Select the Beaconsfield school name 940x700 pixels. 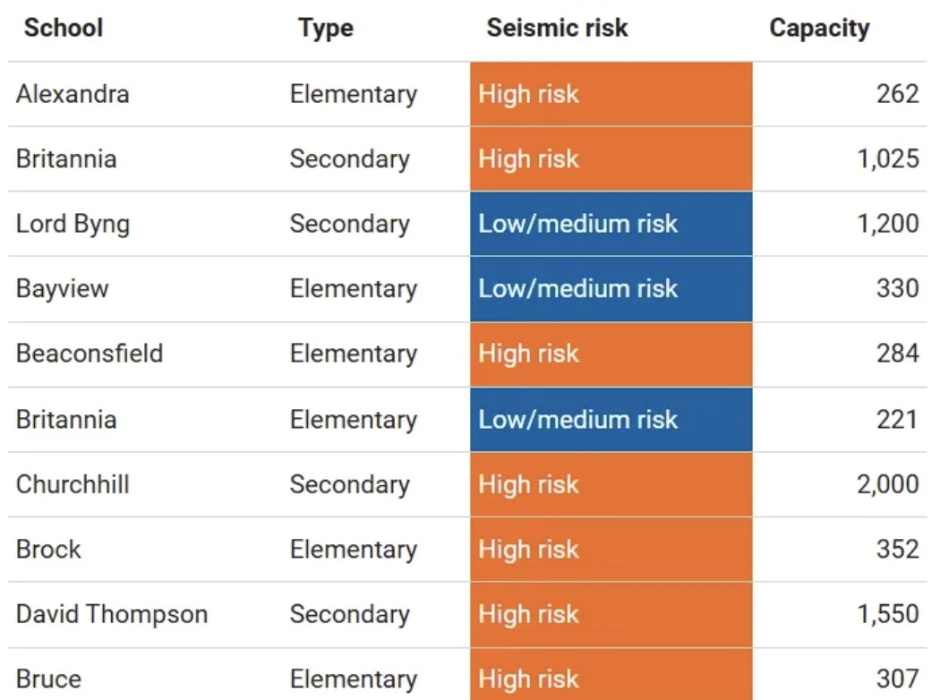(x=90, y=354)
